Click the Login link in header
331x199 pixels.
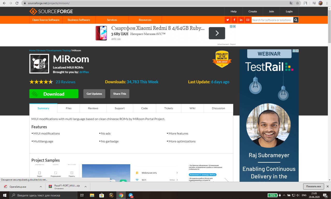pos(289,11)
